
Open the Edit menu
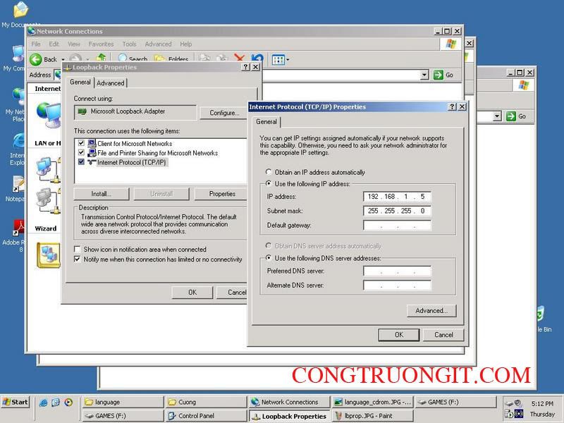tap(54, 44)
